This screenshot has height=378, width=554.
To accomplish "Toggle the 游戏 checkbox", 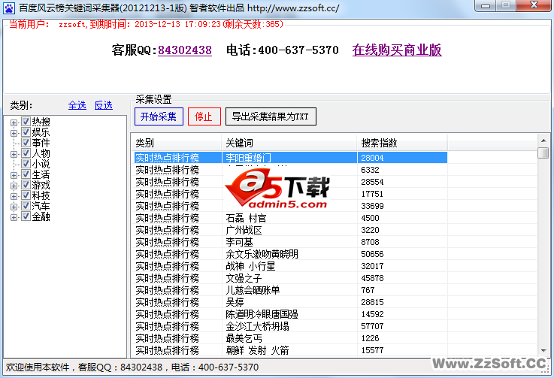I will [26, 185].
